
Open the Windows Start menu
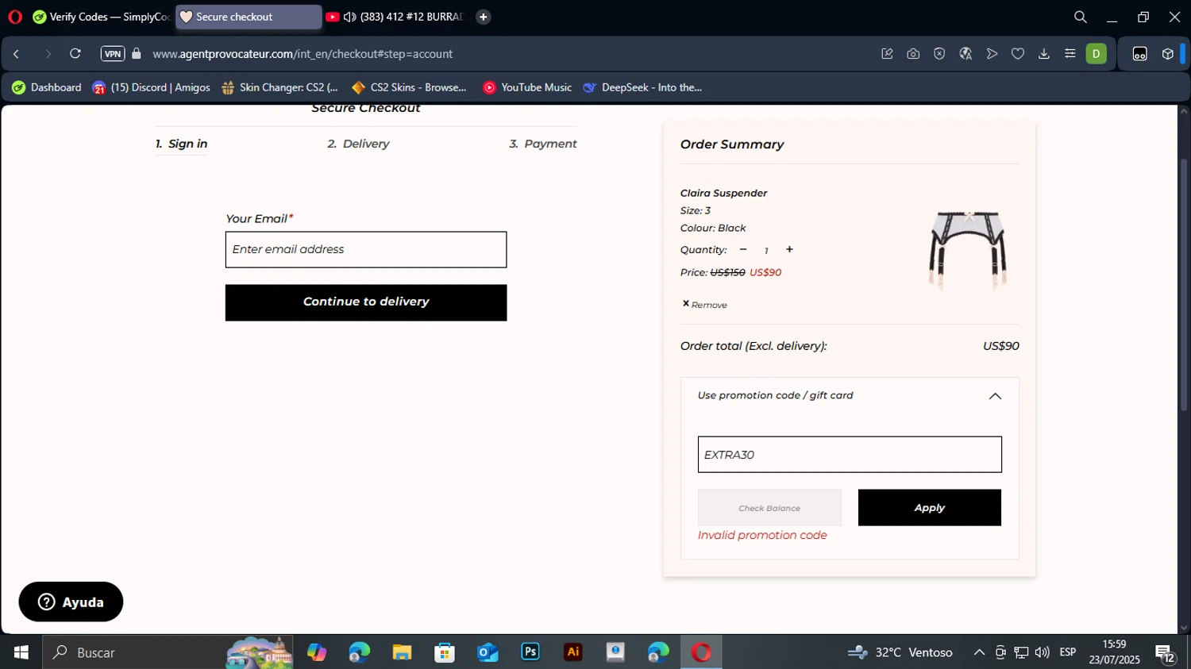[21, 652]
